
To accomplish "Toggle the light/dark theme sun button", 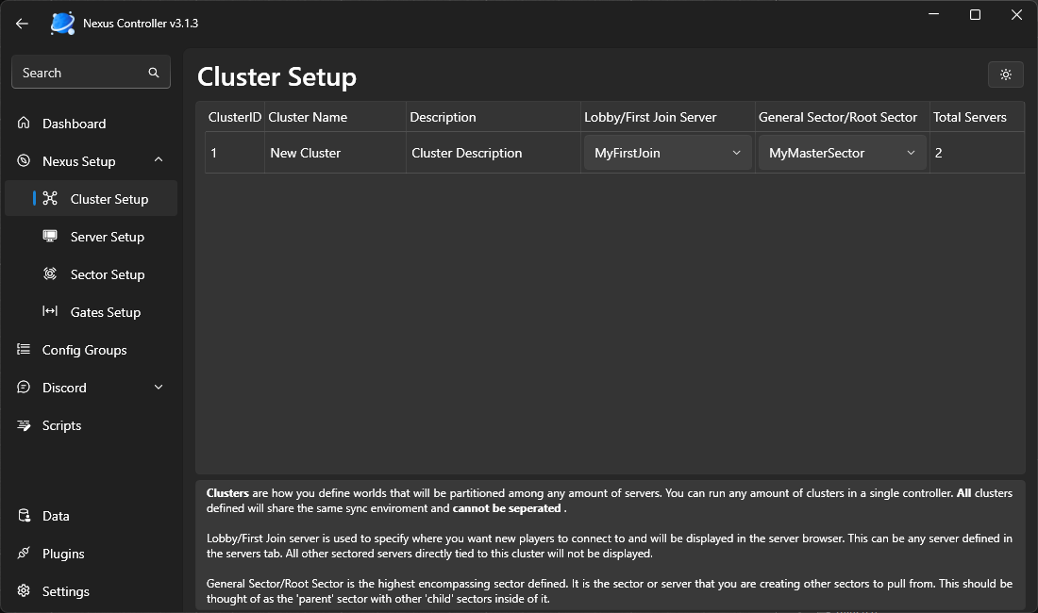I will coord(1005,75).
